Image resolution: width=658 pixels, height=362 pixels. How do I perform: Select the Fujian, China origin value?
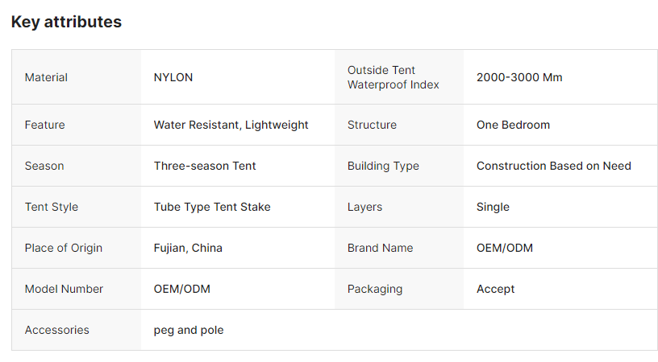[x=188, y=248]
